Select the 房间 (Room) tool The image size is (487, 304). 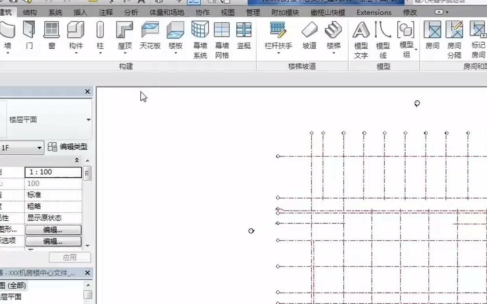pyautogui.click(x=432, y=36)
